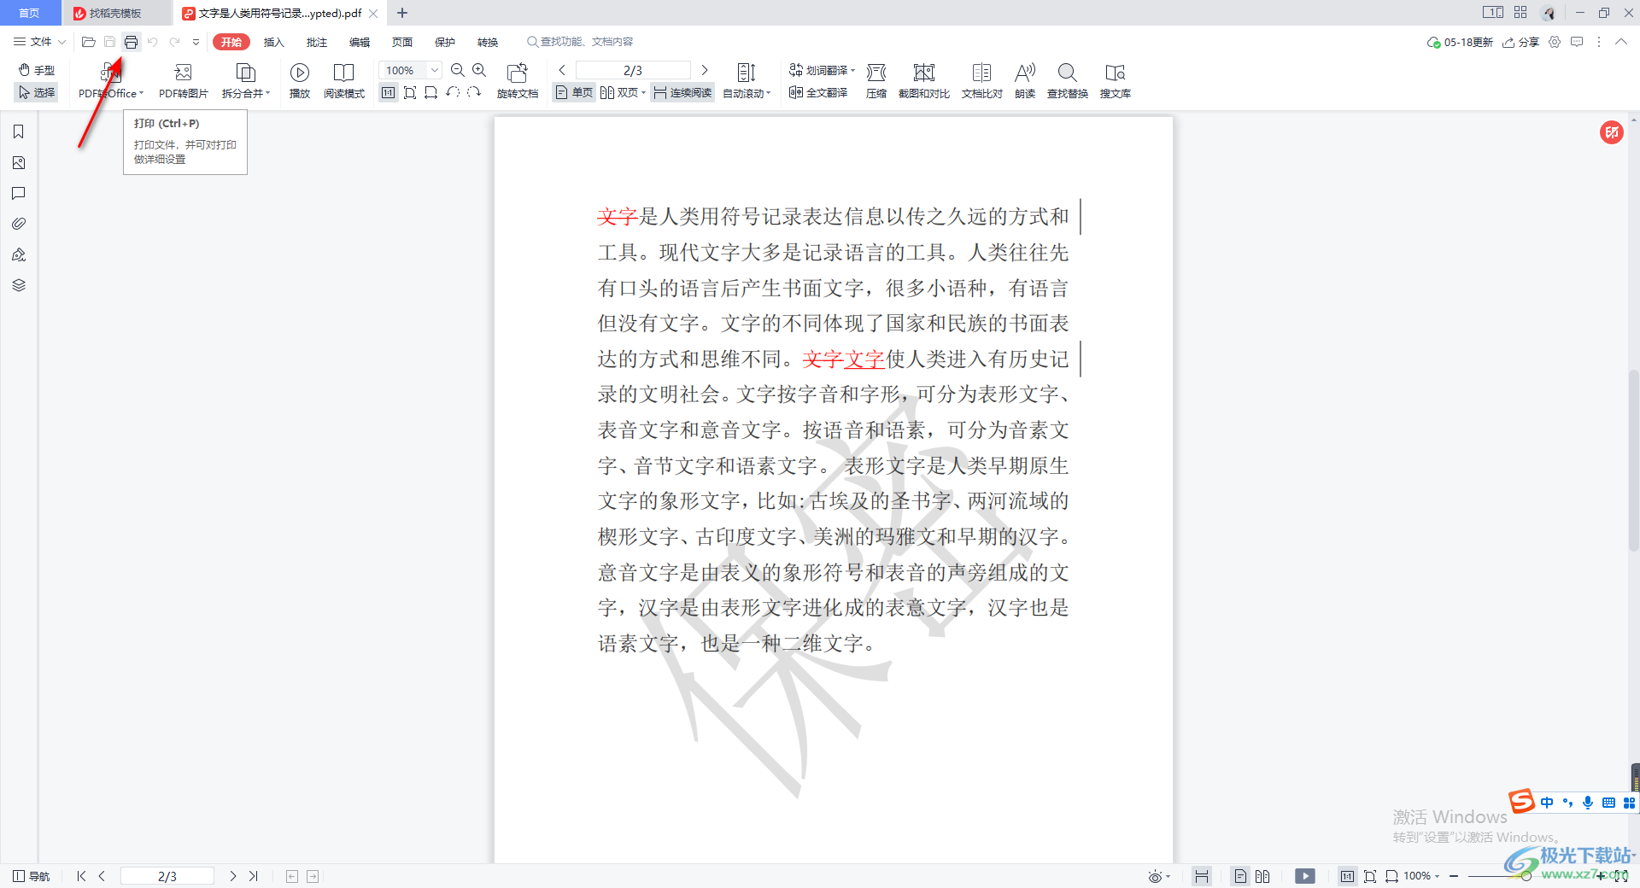Activate the Select (选择) tool
This screenshot has height=888, width=1640.
(37, 92)
